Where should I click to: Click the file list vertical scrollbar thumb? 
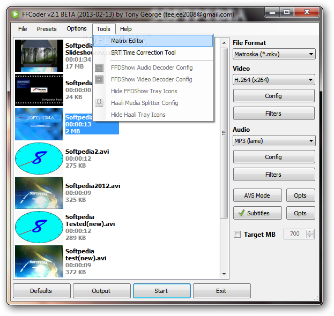(x=224, y=133)
